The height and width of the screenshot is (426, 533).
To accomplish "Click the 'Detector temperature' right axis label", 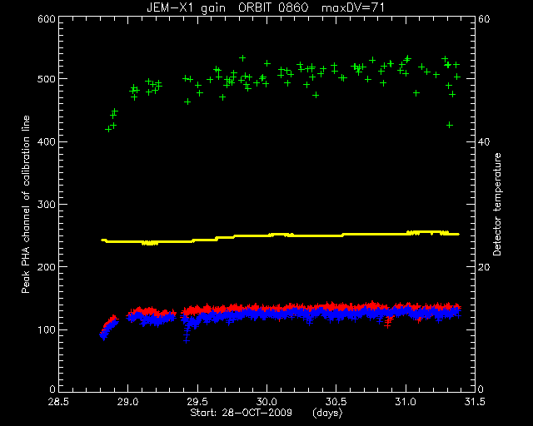I will 497,204.
